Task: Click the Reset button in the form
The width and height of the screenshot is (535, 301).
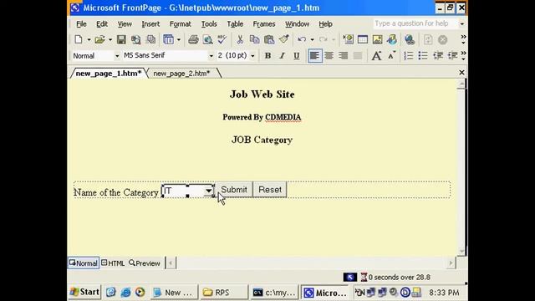Action: [269, 190]
